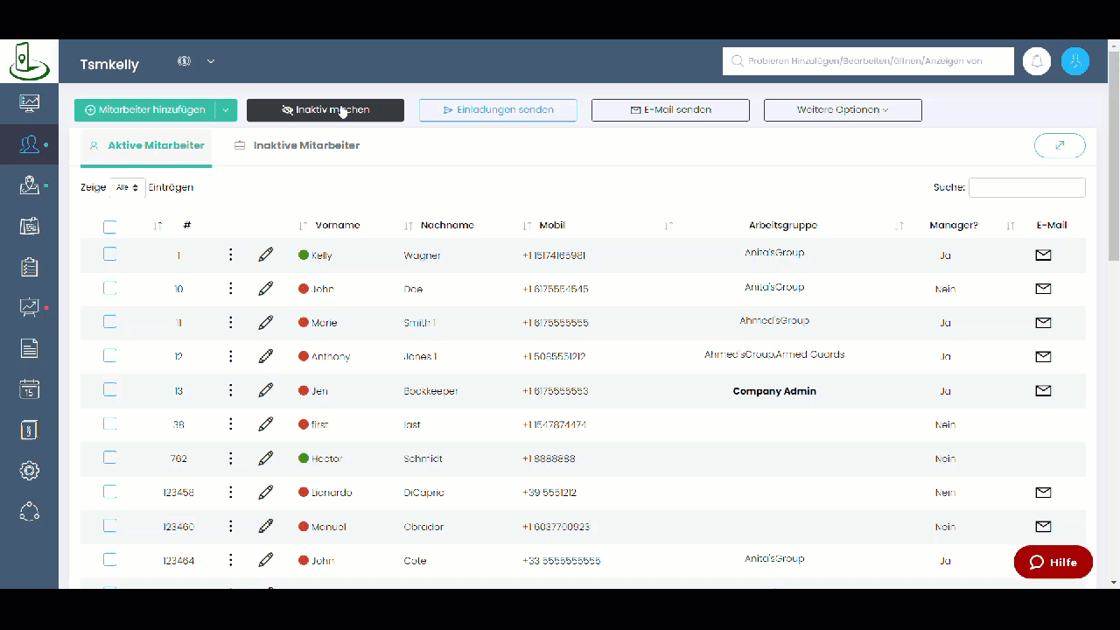The height and width of the screenshot is (630, 1120).
Task: Tick the checkbox for employee 123458 Lienardo
Action: click(x=109, y=491)
